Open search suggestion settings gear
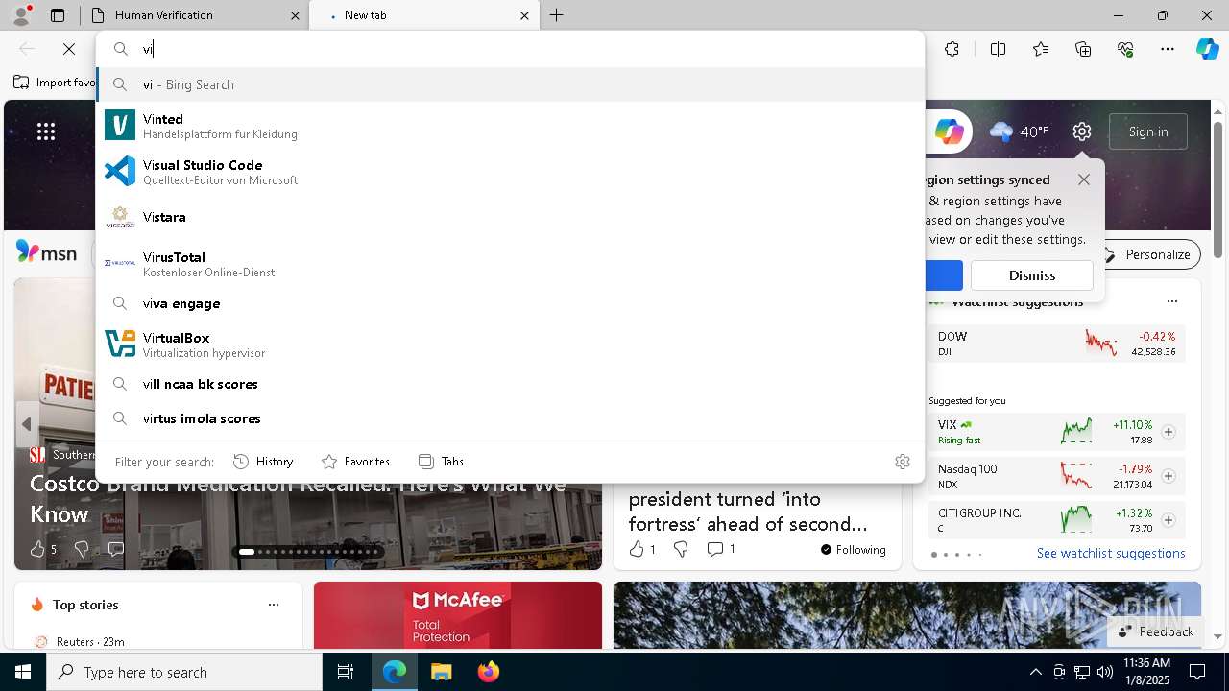The height and width of the screenshot is (691, 1229). [902, 462]
